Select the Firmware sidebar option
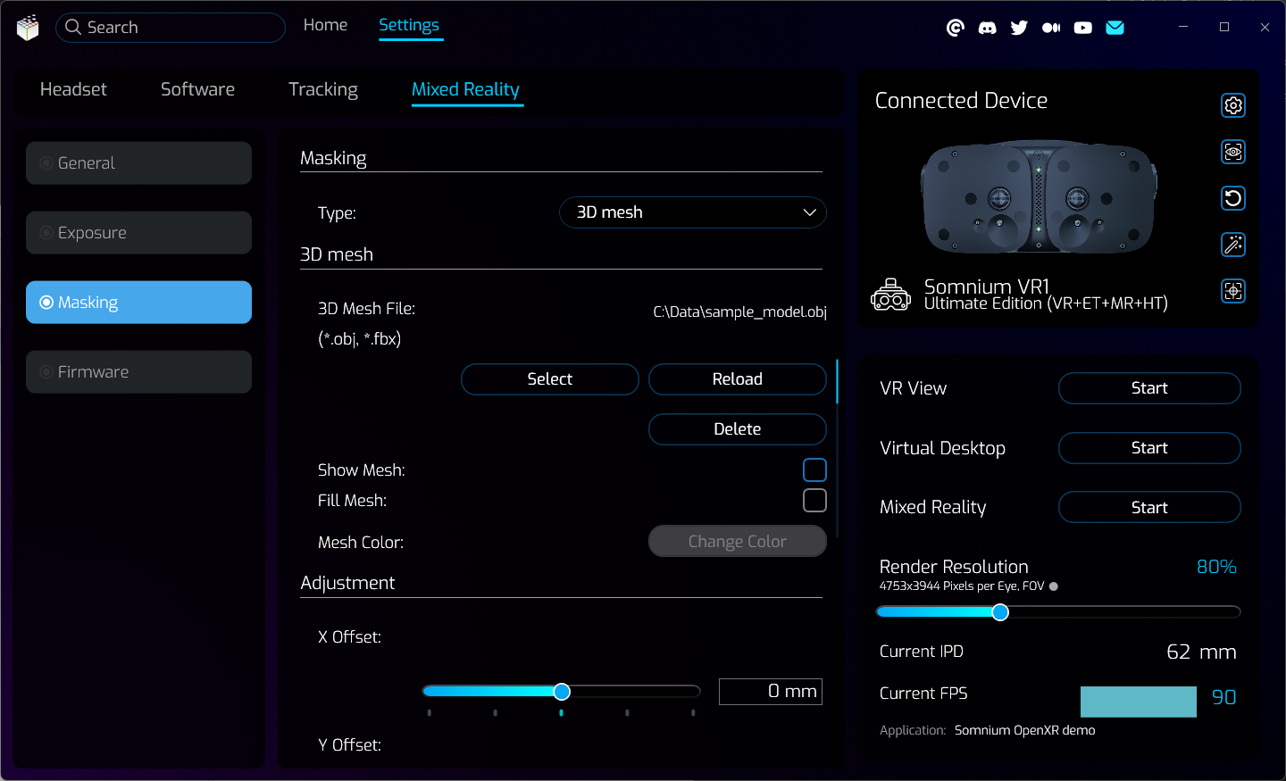The height and width of the screenshot is (781, 1286). [138, 372]
